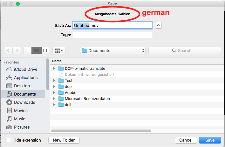This screenshot has height=147, width=225.
Task: Click the sidebar vertical scrollbar
Action: (x=48, y=74)
